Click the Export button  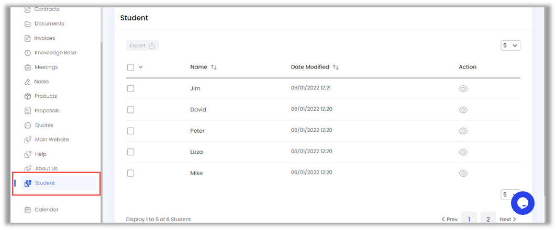142,45
